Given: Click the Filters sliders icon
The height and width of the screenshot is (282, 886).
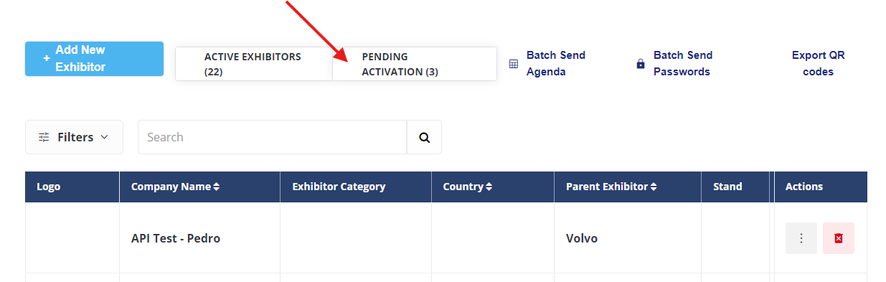Looking at the screenshot, I should [44, 137].
